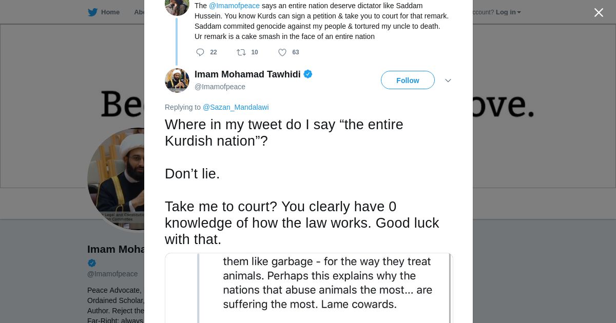
Task: Click the retweet icon with 10 retweets
Action: pos(241,52)
